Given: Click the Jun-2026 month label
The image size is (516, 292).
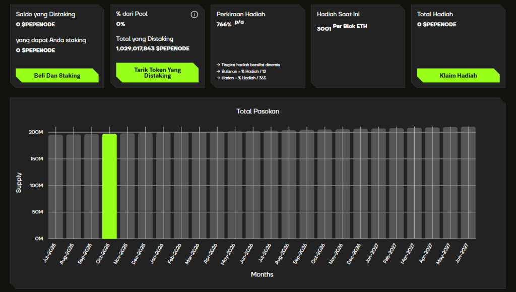Looking at the screenshot, I should [246, 254].
